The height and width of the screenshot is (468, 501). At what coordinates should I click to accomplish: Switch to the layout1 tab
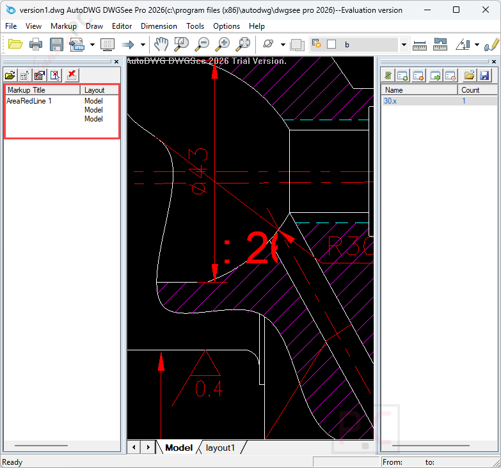tap(220, 448)
